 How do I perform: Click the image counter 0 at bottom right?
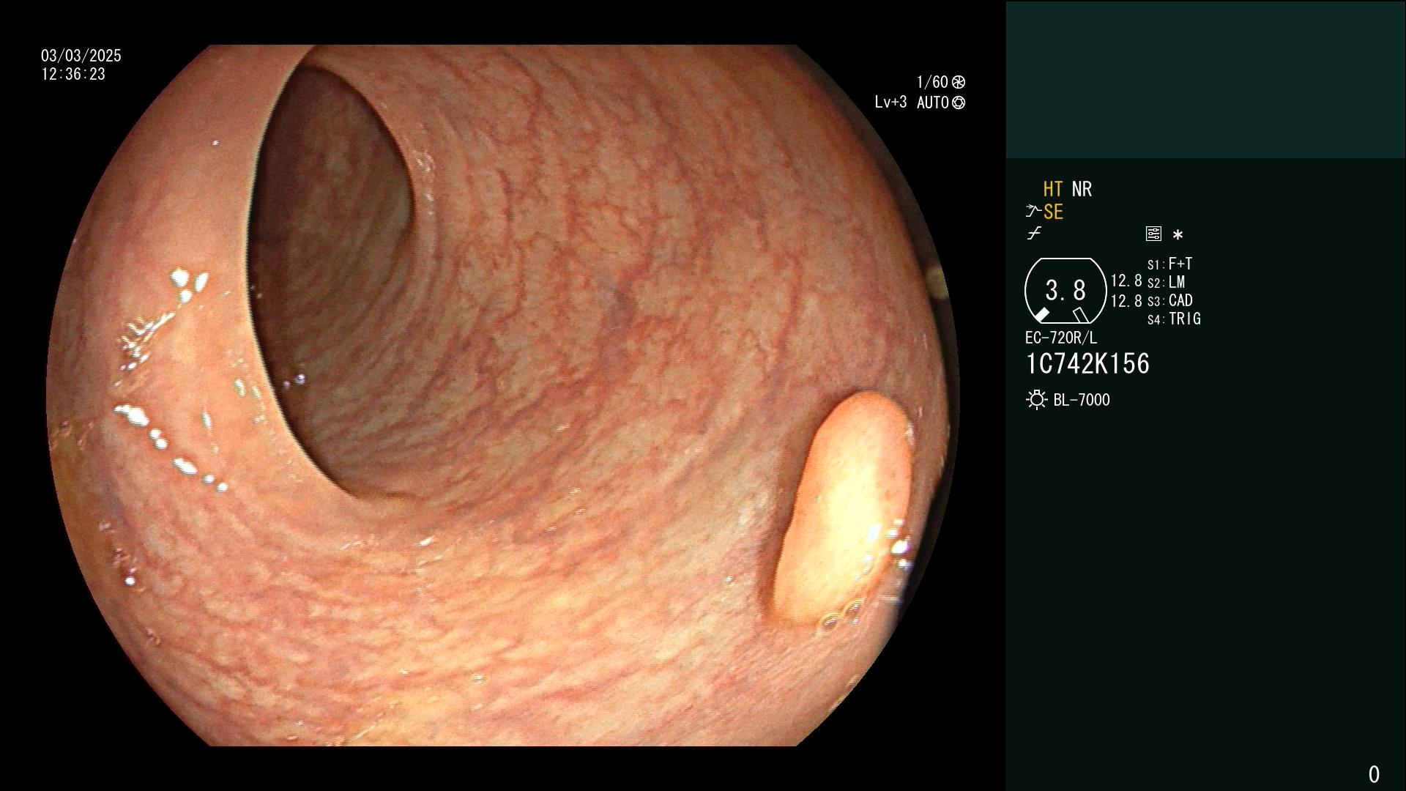tap(1374, 774)
